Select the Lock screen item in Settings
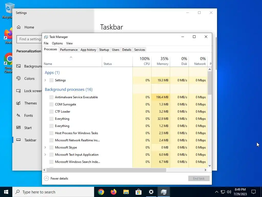Screen dimensions: 262x197 coord(27,91)
